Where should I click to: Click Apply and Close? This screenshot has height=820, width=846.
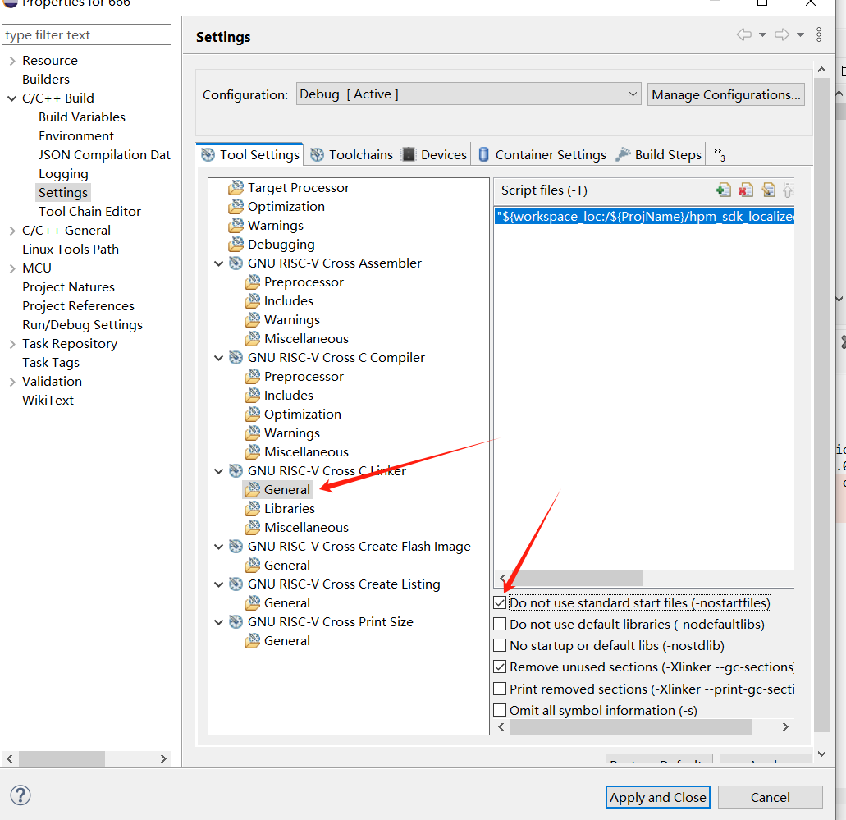658,797
